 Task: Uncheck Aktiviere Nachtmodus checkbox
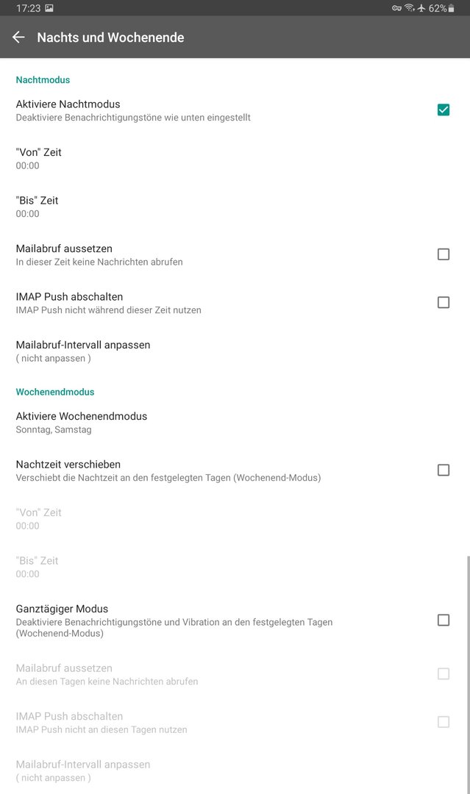point(444,110)
